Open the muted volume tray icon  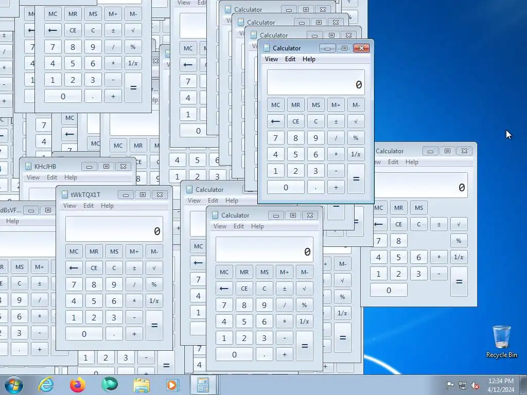(475, 385)
